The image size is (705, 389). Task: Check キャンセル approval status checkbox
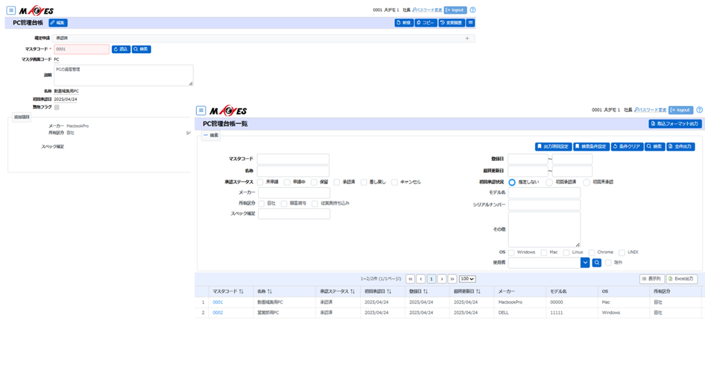[394, 182]
